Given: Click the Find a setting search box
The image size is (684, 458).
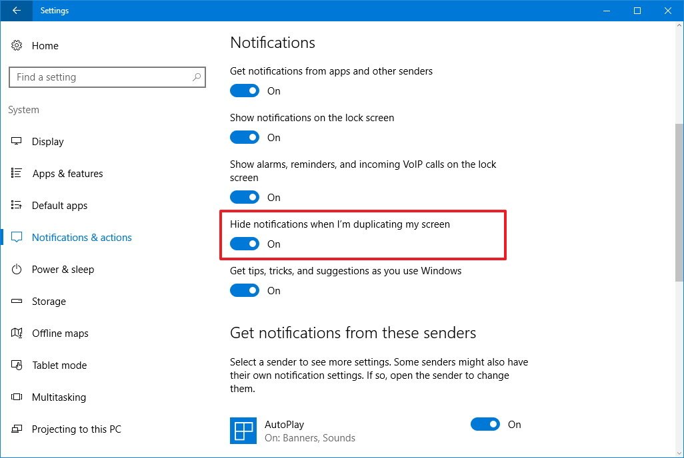Looking at the screenshot, I should [100, 77].
